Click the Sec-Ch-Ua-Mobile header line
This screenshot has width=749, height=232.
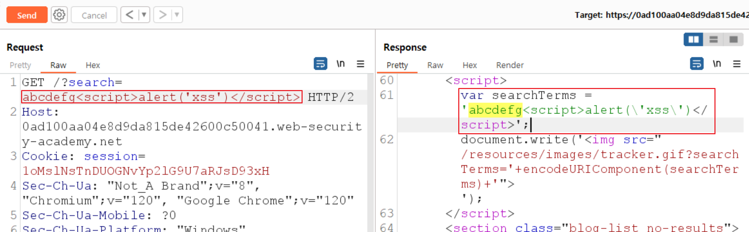99,216
